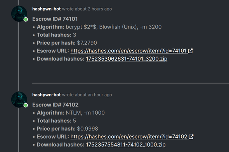Click the "wrote about an hour ago" timestamp
Viewport: 229px width, 152px height.
87,95
